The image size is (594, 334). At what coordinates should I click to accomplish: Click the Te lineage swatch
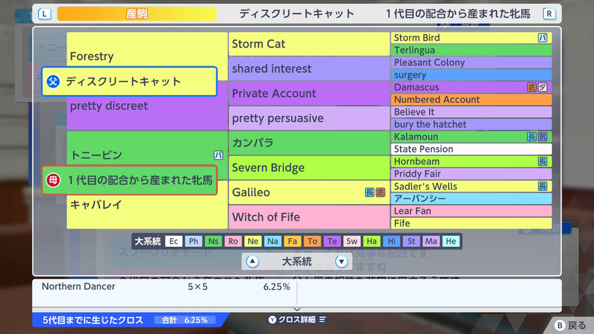(332, 241)
